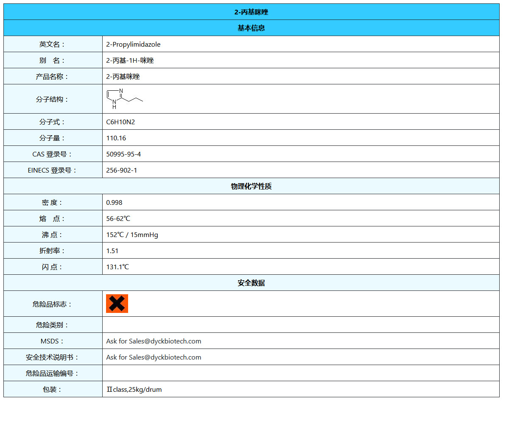Click the MSDS label cell
Viewport: 509px width, 424px height.
point(53,341)
